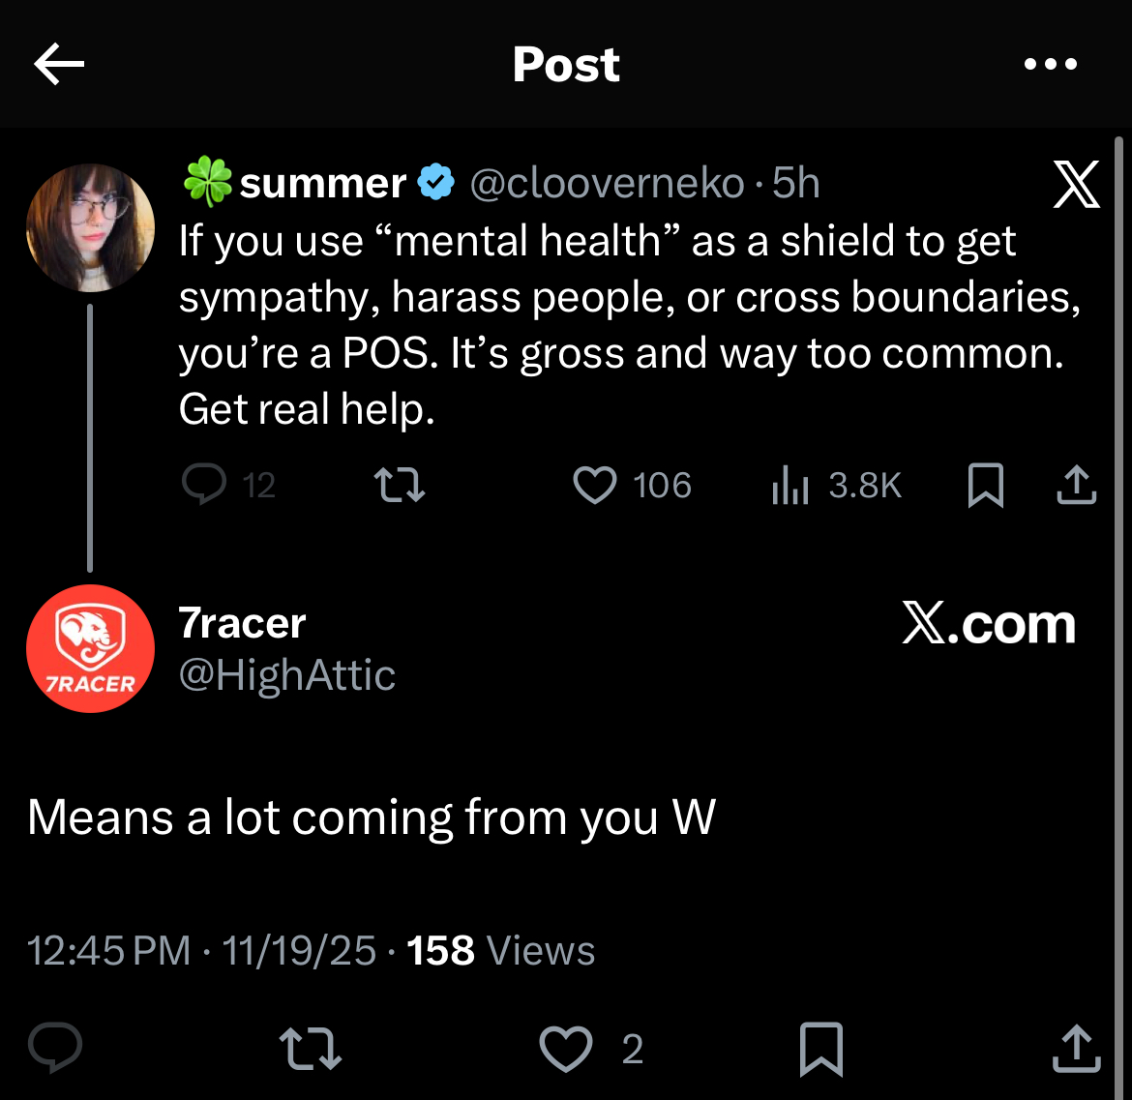This screenshot has height=1100, width=1132.
Task: Open the three-dot more options menu
Action: pos(1051,64)
